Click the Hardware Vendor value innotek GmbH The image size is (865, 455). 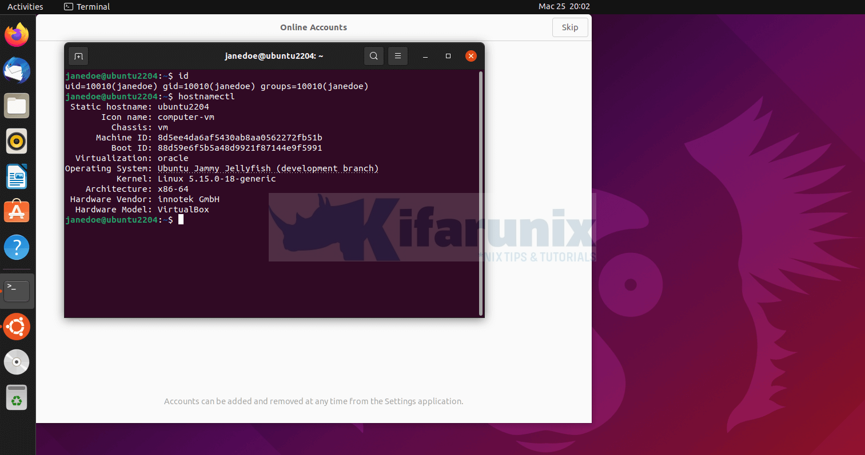click(x=189, y=199)
